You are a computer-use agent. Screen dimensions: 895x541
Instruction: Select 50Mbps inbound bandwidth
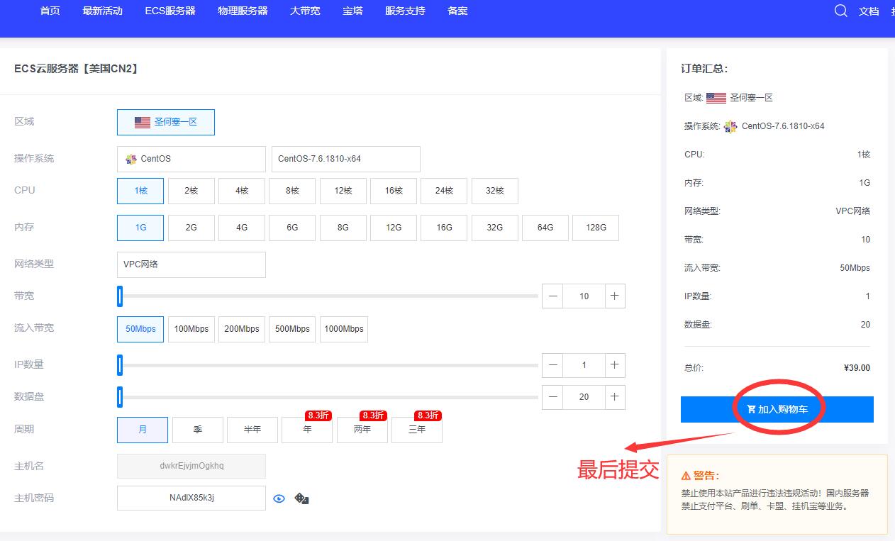(140, 329)
